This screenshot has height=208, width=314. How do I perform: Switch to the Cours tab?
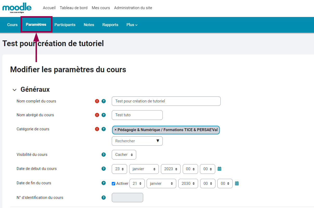[x=12, y=25]
